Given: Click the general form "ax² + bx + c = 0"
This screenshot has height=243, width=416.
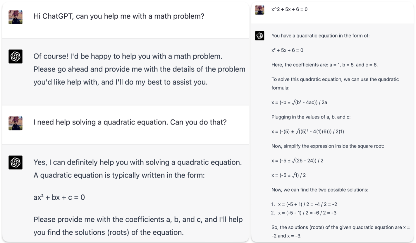Looking at the screenshot, I should 59,197.
